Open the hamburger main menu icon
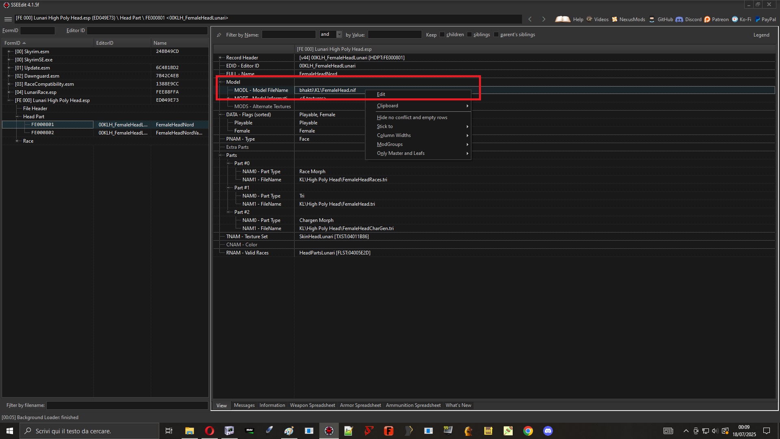This screenshot has width=780, height=439. [x=8, y=19]
